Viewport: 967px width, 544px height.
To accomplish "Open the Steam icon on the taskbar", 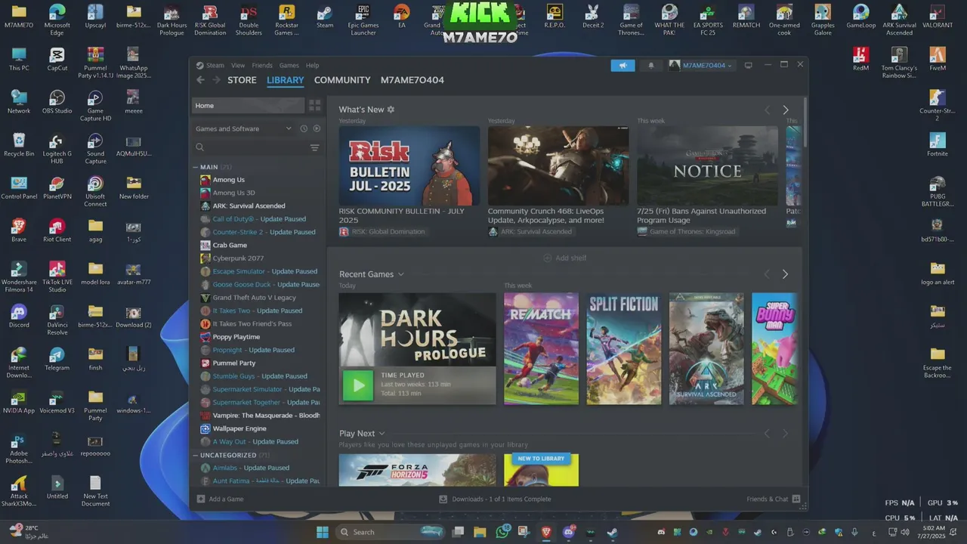I will tap(612, 532).
